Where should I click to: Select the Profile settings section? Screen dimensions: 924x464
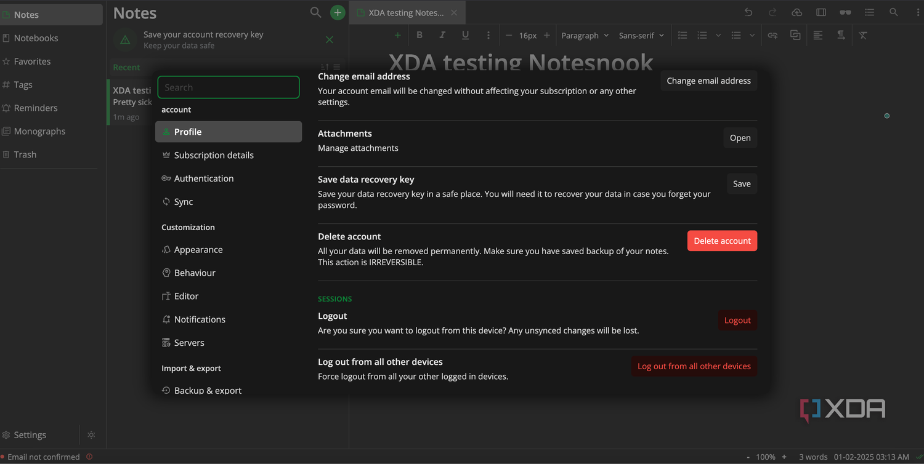[x=229, y=132]
